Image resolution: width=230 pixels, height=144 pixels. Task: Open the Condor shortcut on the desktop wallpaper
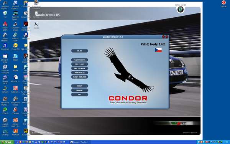coord(36,25)
